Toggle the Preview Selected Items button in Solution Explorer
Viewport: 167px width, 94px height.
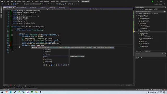point(156,9)
